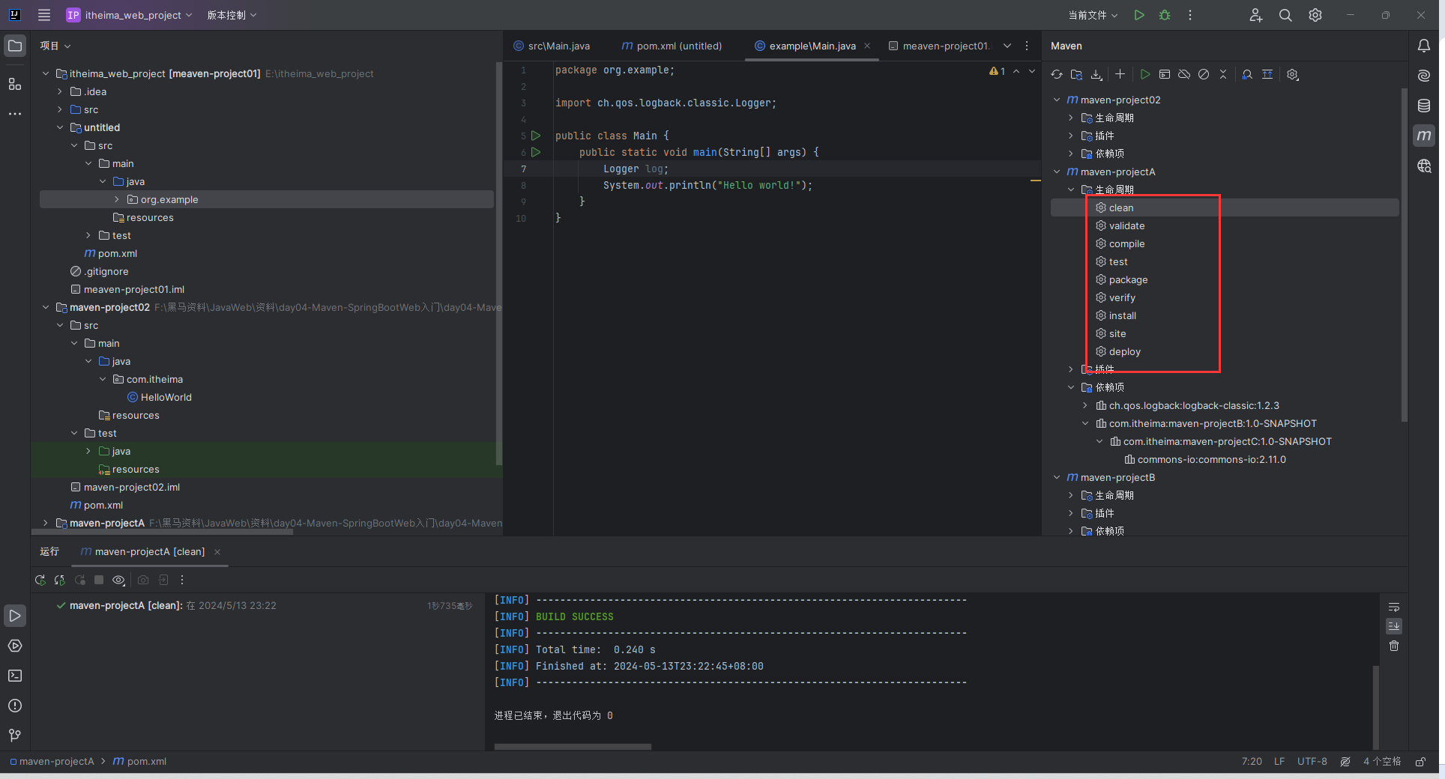Collapse com.itheima:maven-projectB dependency node
The image size is (1445, 779).
(1085, 423)
